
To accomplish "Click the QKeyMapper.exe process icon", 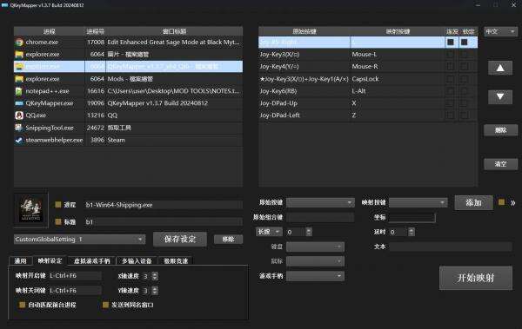I will (19, 103).
